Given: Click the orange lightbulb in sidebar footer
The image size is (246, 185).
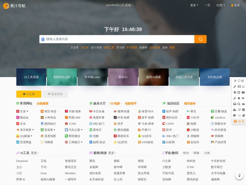Looking at the screenshot, I should click(x=243, y=121).
